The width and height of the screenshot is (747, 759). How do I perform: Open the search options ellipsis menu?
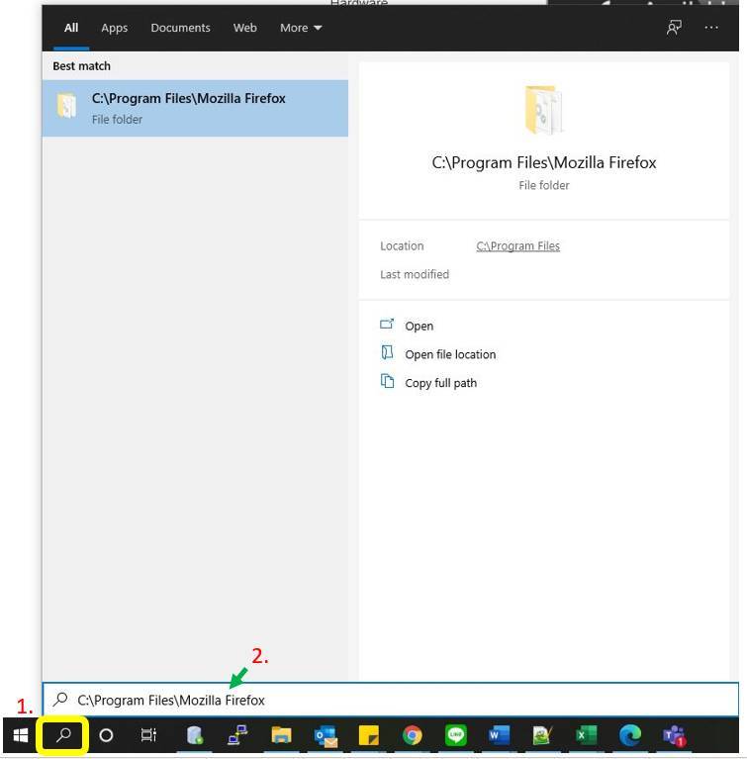[710, 28]
